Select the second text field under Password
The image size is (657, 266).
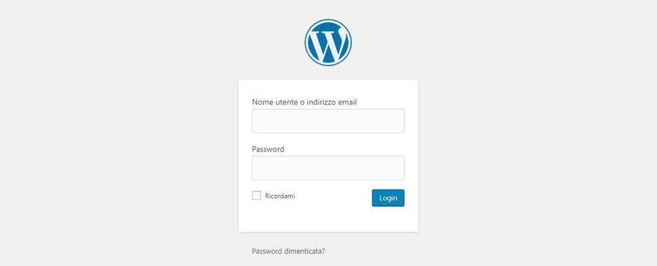(x=328, y=168)
